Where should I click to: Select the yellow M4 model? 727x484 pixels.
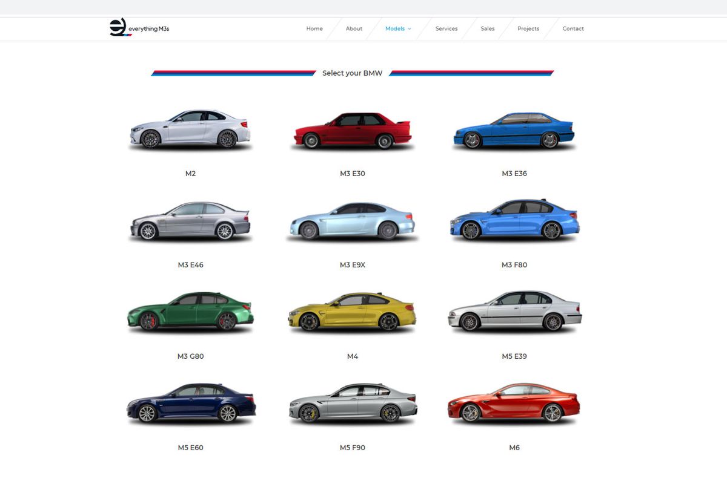click(x=353, y=312)
